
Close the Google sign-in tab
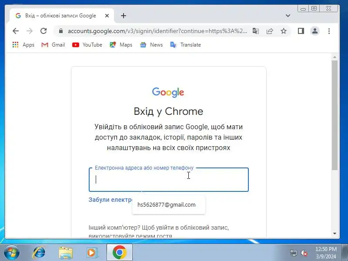click(107, 16)
